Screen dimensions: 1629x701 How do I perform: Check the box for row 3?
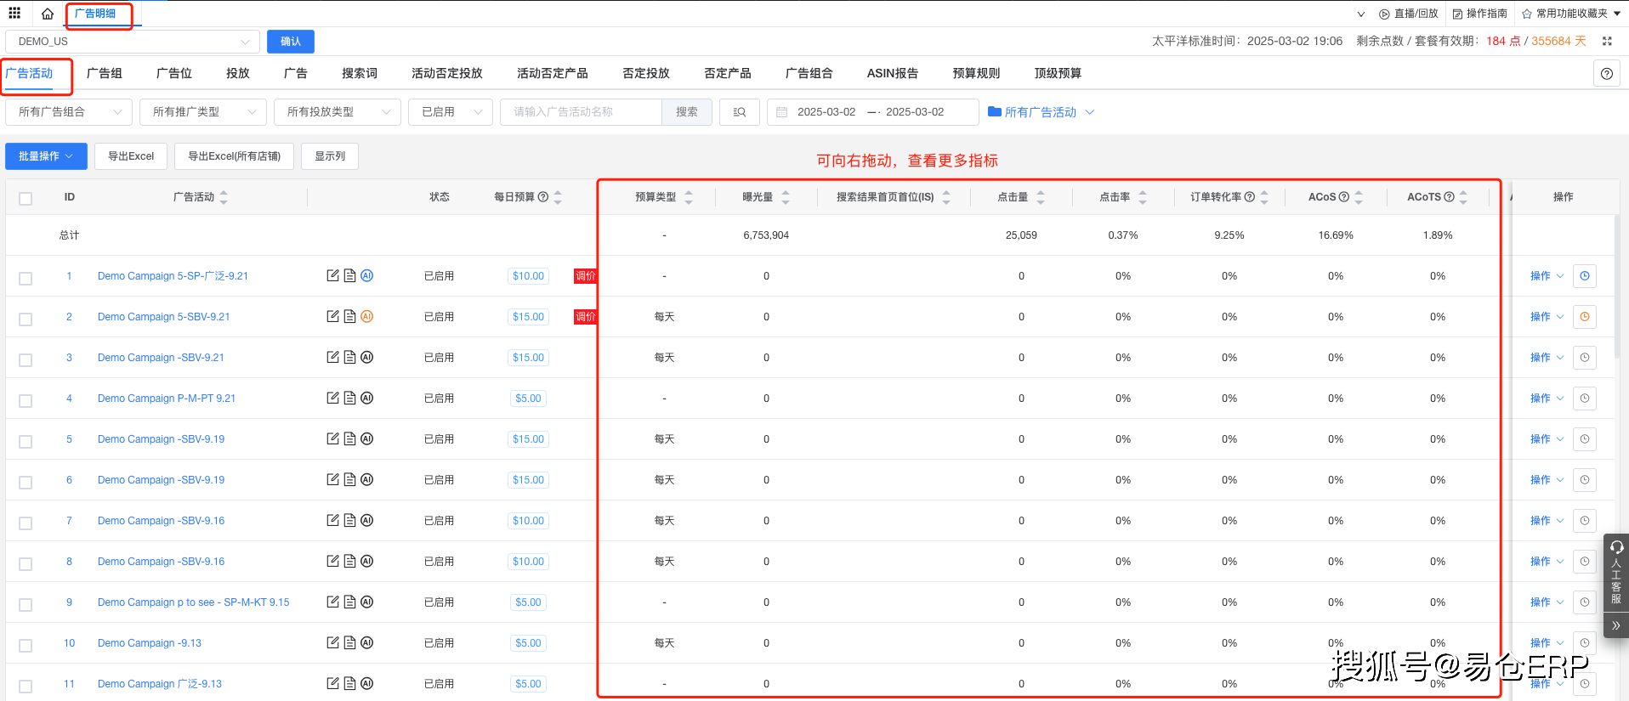point(26,360)
